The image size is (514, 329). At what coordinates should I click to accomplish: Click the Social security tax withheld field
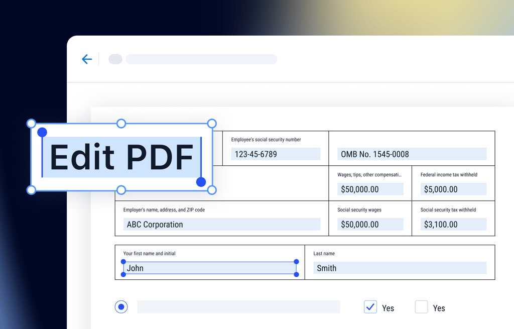pos(453,225)
